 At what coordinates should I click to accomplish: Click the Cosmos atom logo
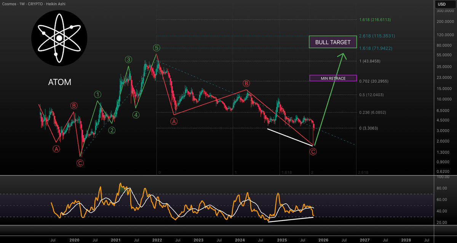[x=59, y=38]
